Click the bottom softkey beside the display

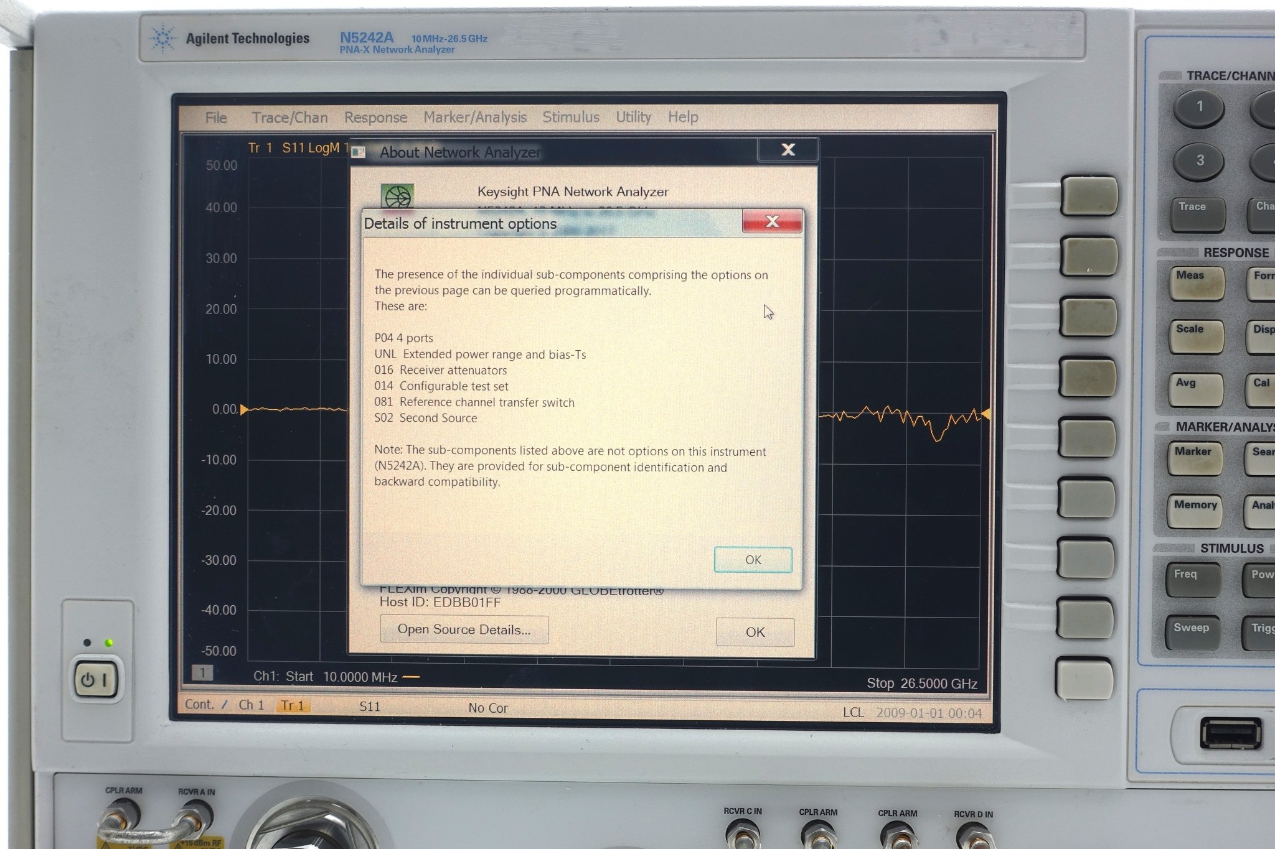1084,678
